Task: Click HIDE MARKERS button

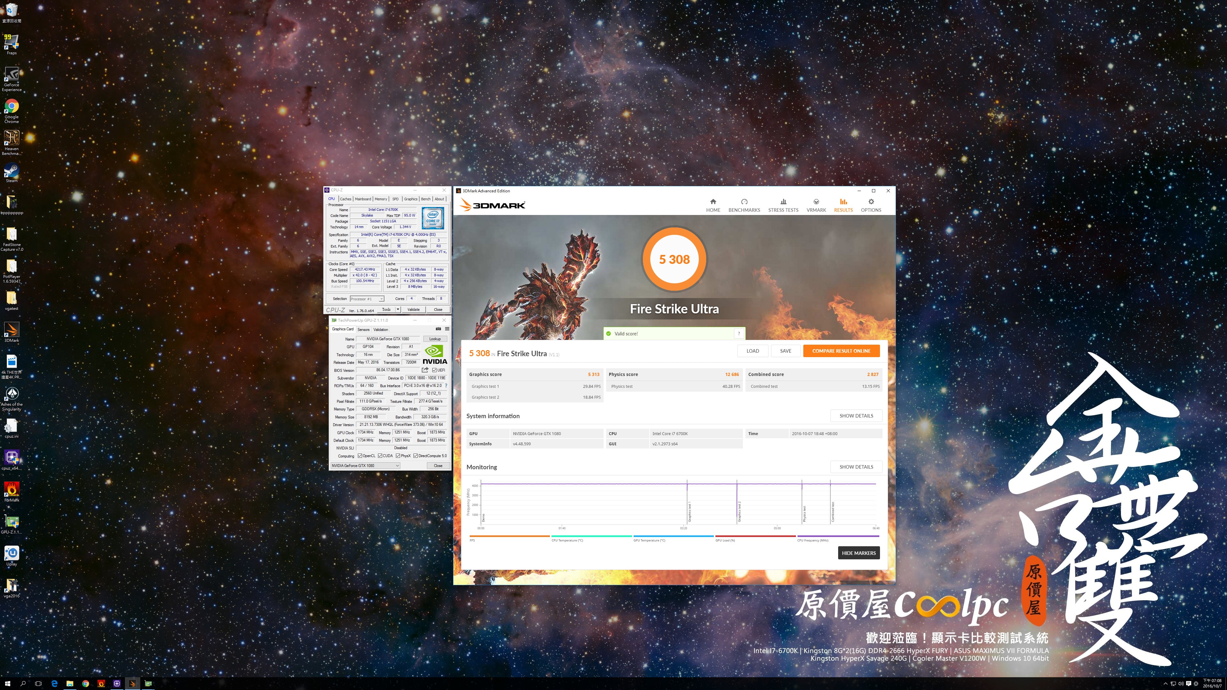Action: click(858, 553)
